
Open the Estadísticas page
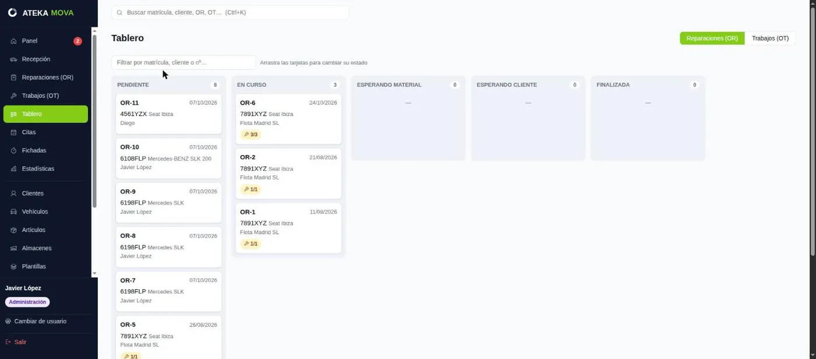[45, 169]
